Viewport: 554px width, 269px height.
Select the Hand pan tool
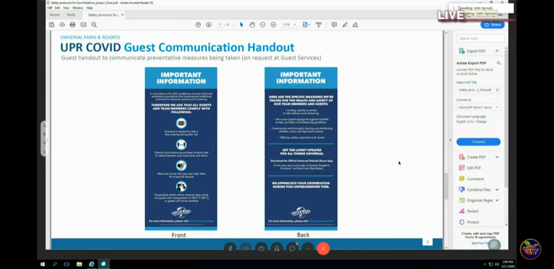[x=252, y=25]
